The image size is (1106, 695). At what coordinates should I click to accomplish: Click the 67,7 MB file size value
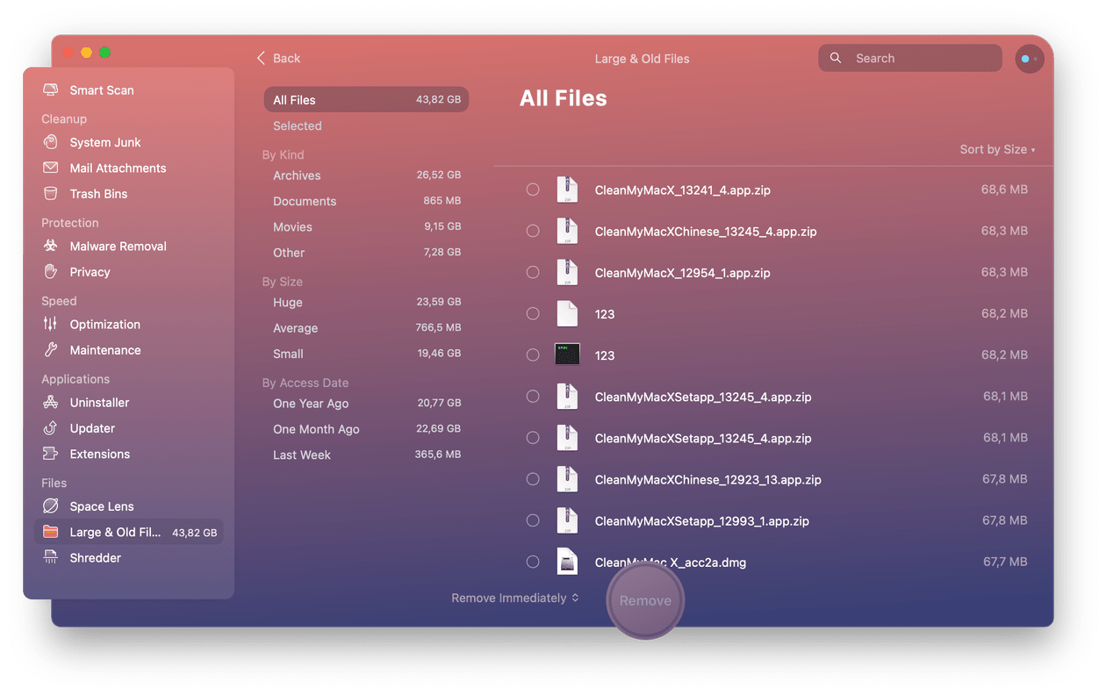coord(1005,562)
